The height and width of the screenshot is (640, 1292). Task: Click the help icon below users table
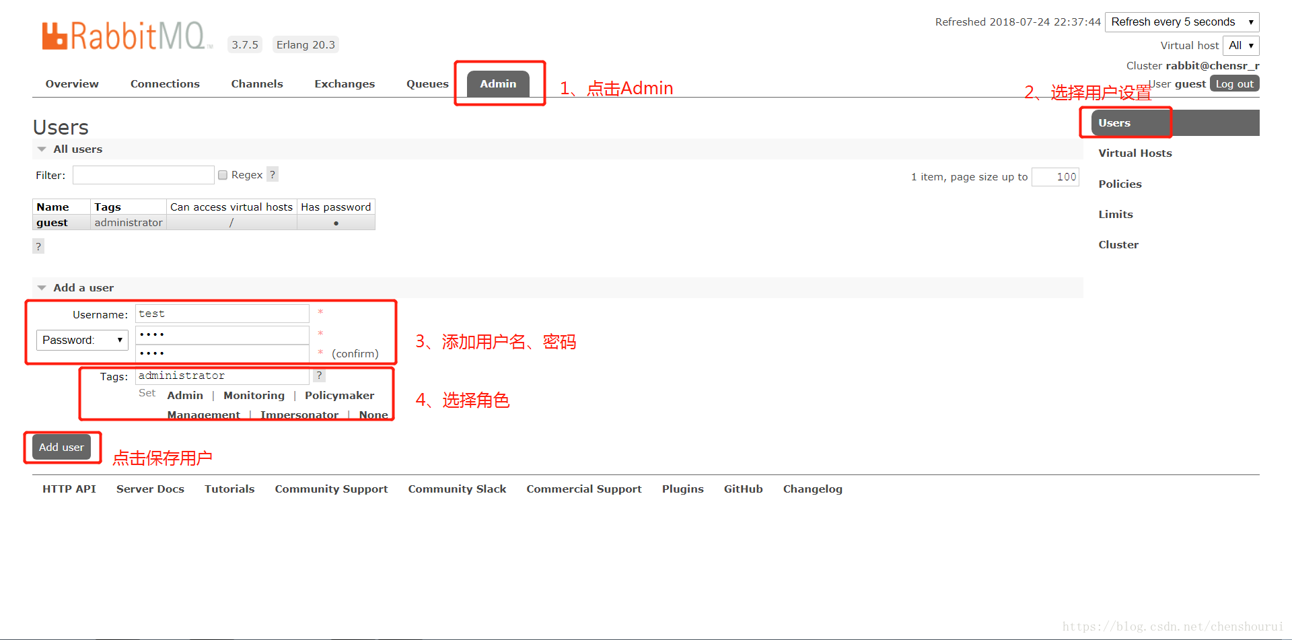click(38, 246)
